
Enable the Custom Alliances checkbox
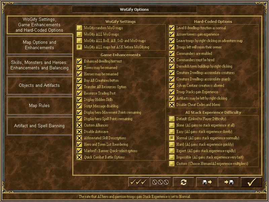pos(79,125)
